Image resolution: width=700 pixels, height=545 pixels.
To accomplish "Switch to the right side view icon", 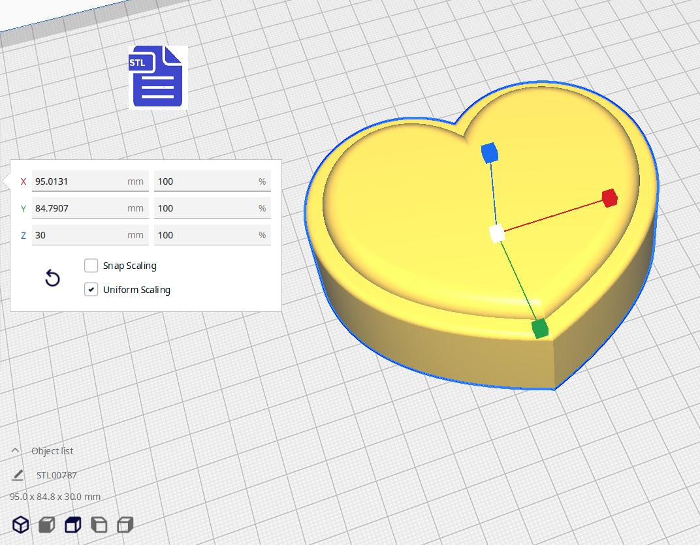I will coord(124,524).
